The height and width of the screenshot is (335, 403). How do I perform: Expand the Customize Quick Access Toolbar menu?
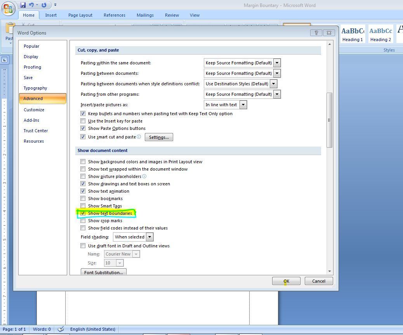click(55, 4)
